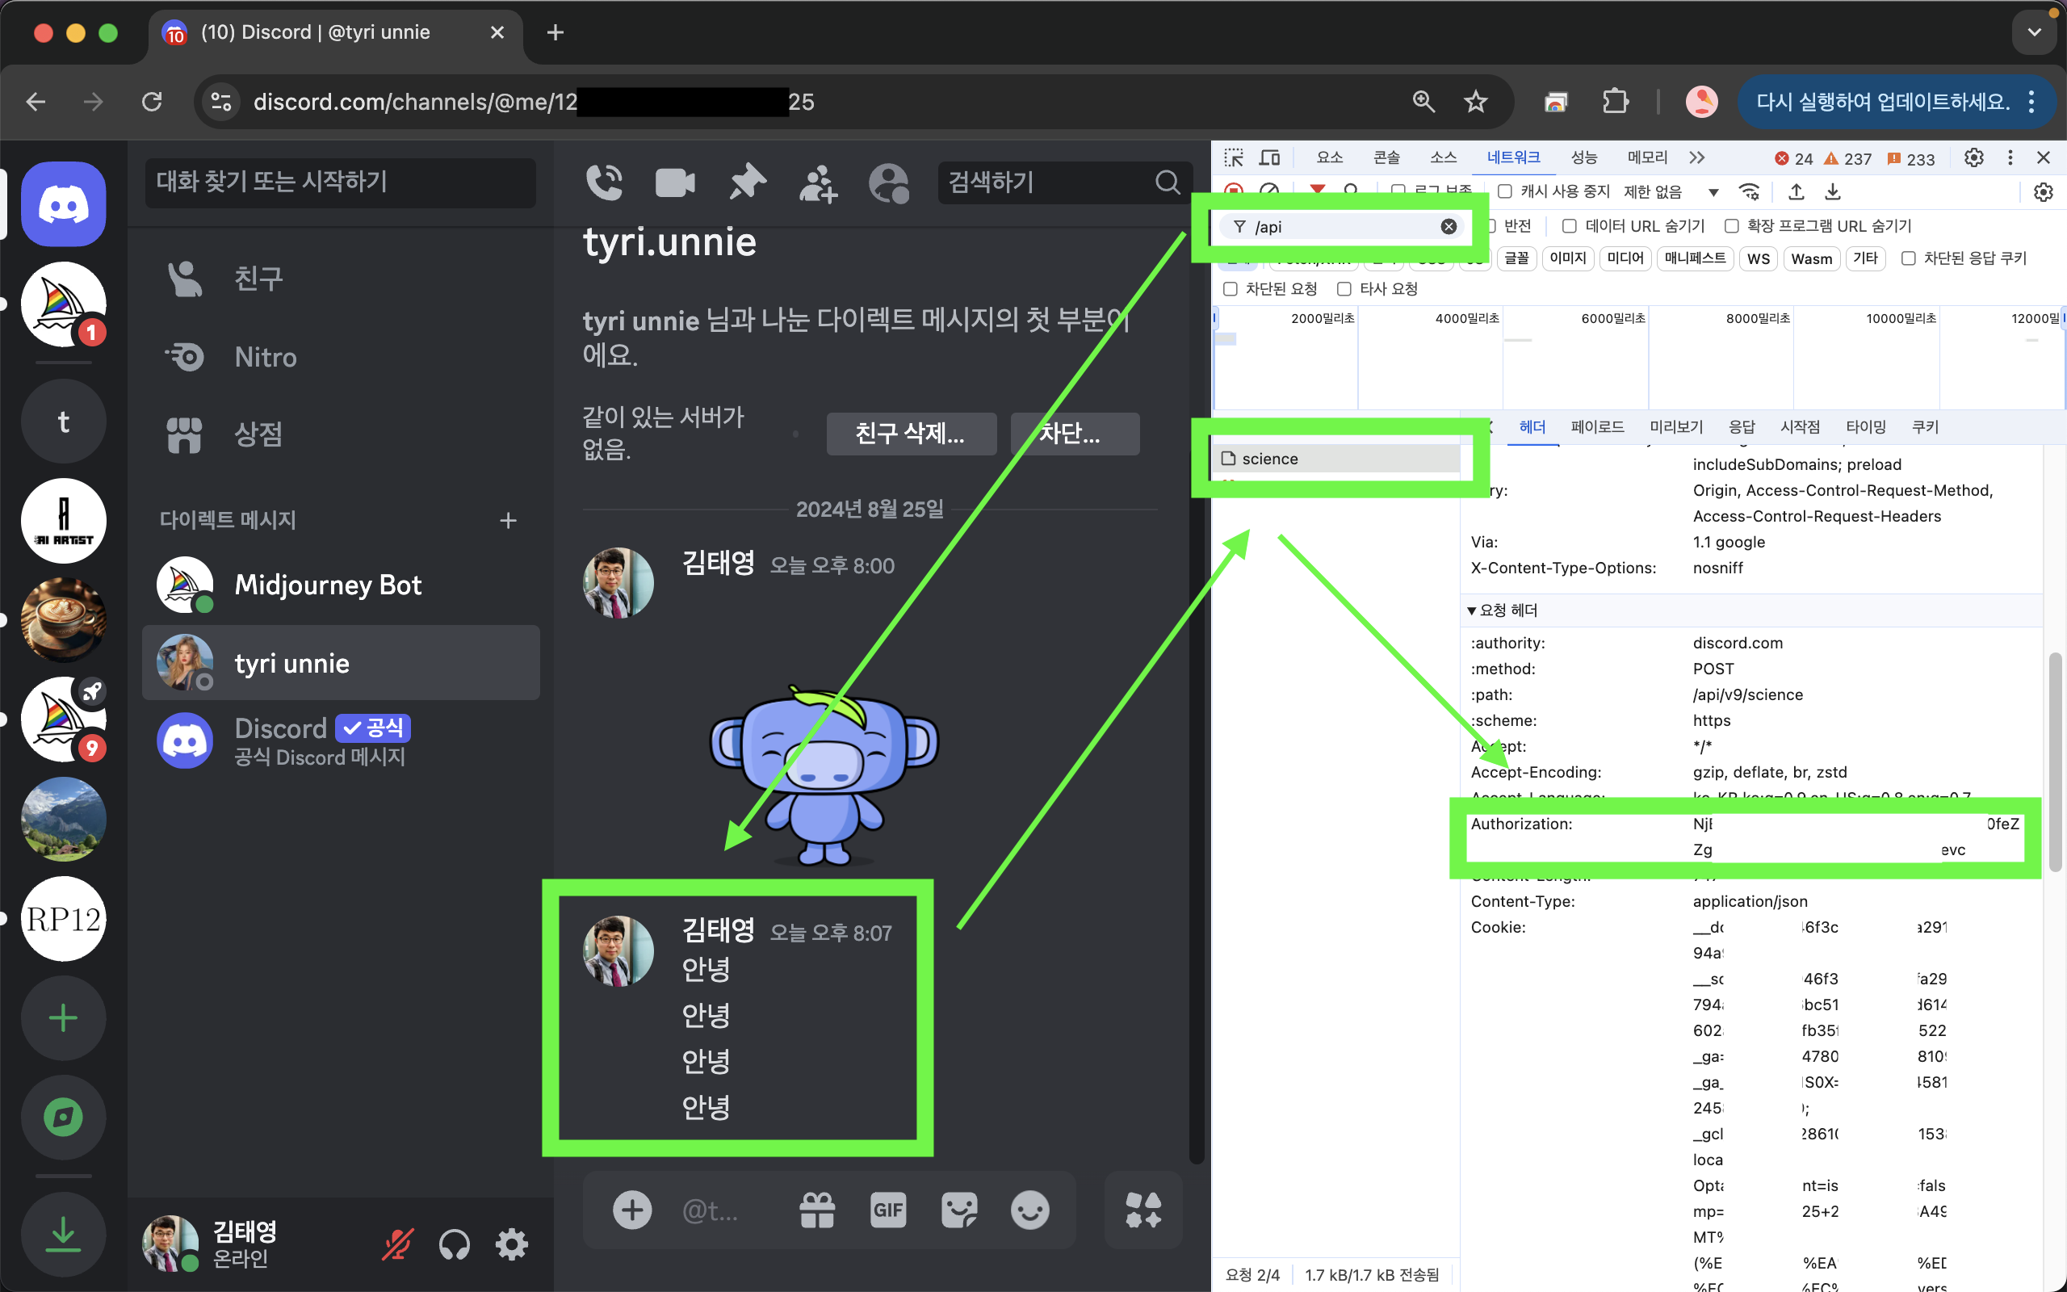Import HAR file with upload arrow
The image size is (2067, 1292).
click(1797, 192)
